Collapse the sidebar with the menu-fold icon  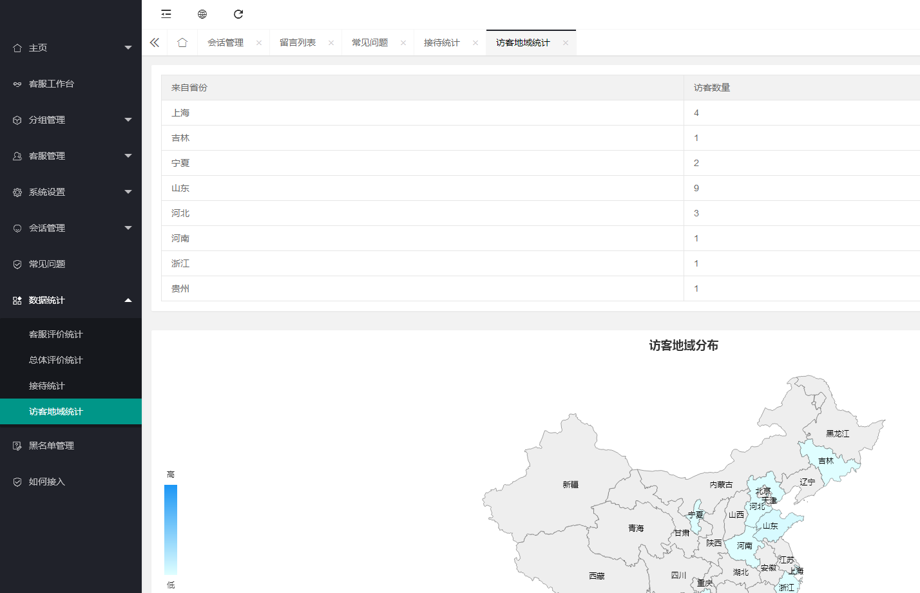[166, 14]
